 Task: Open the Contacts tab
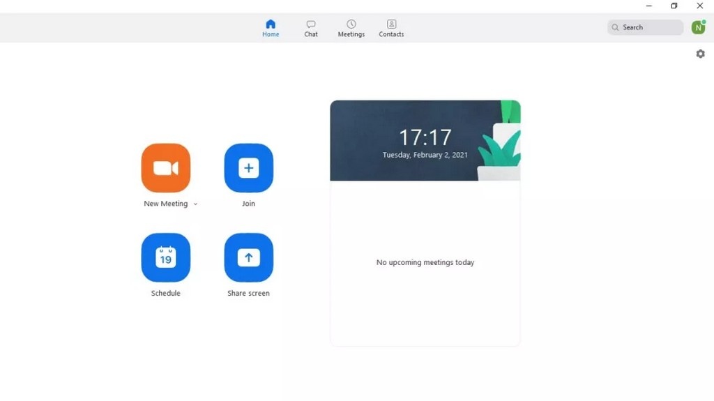pos(391,29)
